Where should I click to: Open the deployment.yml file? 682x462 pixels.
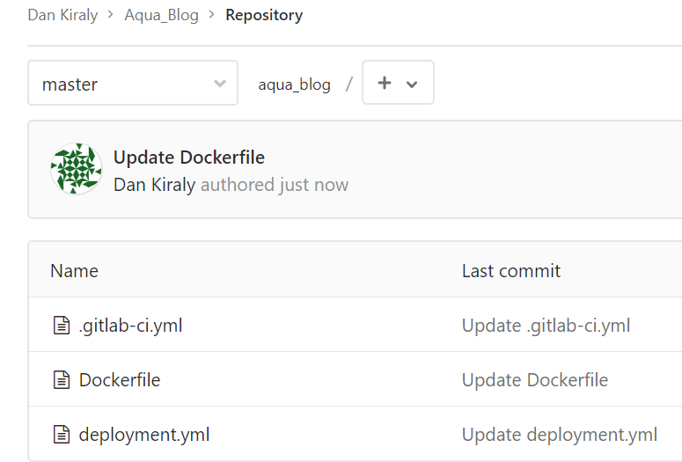tap(144, 434)
